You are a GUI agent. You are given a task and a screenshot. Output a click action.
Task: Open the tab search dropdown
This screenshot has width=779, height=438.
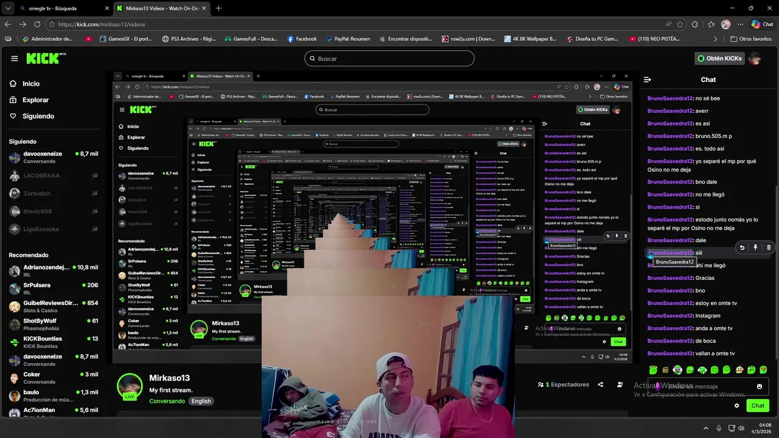pos(8,9)
